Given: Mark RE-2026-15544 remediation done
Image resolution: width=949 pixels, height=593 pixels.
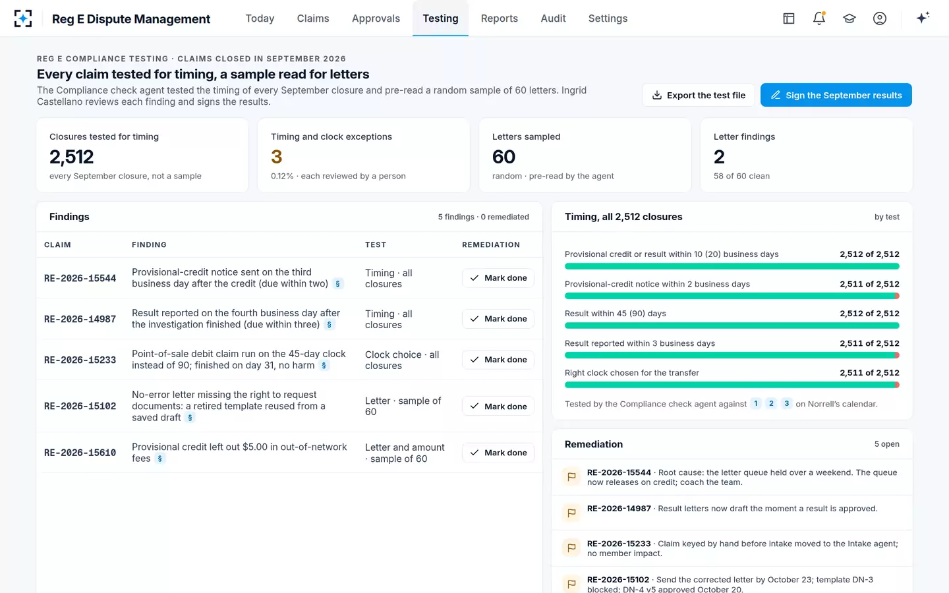Looking at the screenshot, I should 498,278.
